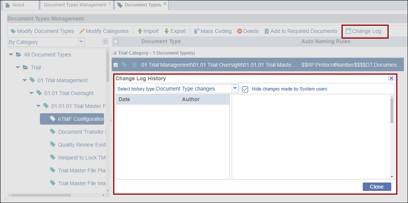
Task: Uncheck the 01 Trial Management document row
Action: pyautogui.click(x=116, y=65)
